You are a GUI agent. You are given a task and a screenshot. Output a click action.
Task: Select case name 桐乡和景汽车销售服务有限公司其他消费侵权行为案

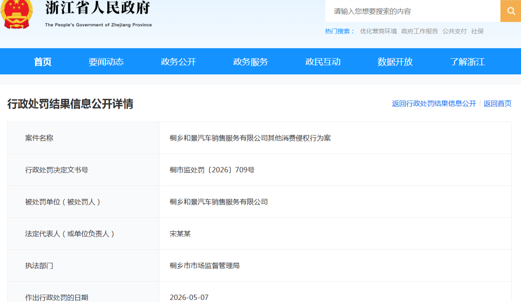[x=250, y=138]
